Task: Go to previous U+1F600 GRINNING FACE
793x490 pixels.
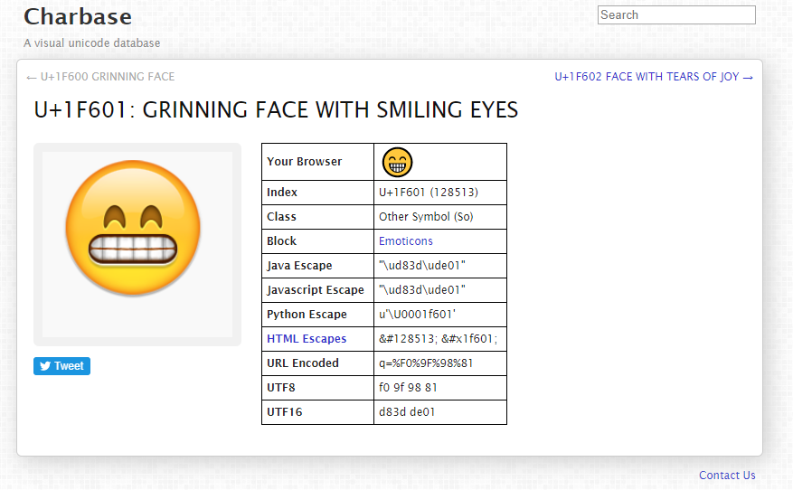Action: point(100,77)
